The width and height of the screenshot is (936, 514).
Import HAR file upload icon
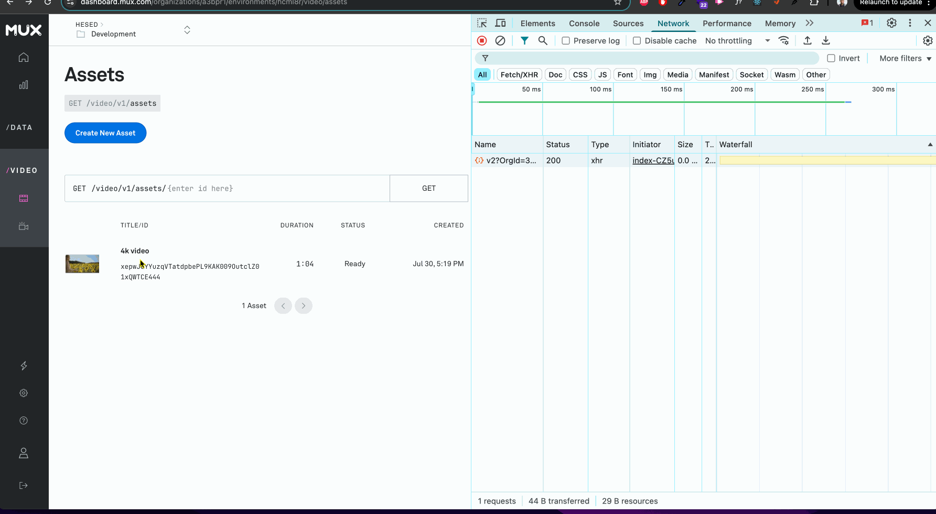[x=808, y=40]
